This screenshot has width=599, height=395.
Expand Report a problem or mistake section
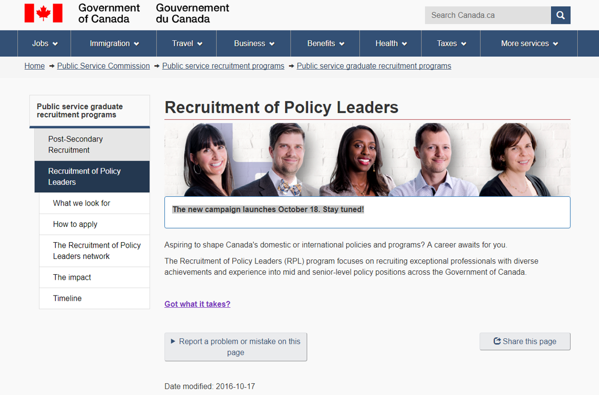pos(235,347)
